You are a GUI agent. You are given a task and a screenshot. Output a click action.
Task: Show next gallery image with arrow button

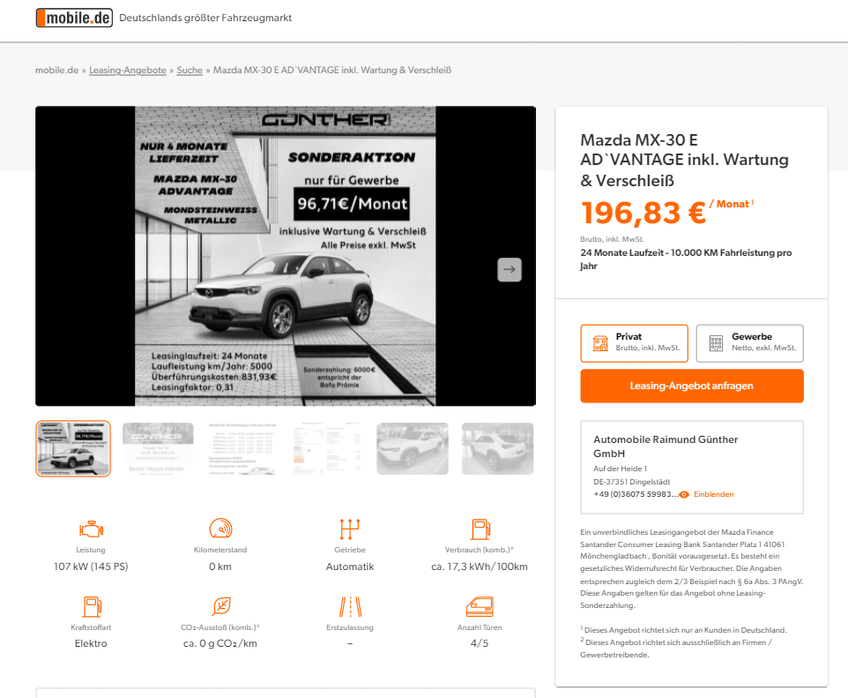point(510,269)
